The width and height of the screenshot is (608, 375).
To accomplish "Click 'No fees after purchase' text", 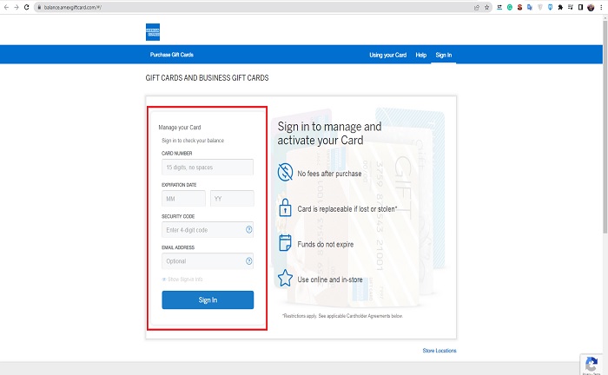I will [x=329, y=174].
